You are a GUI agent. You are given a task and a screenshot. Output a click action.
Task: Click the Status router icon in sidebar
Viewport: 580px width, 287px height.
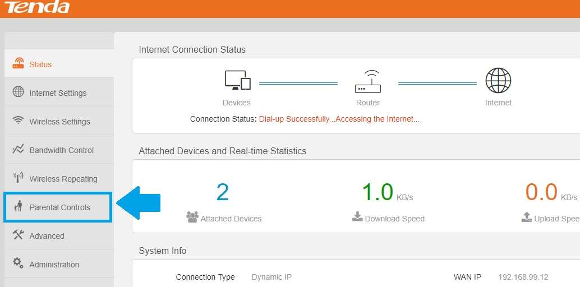18,63
